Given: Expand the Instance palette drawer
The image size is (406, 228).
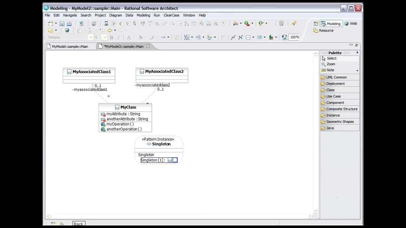Looking at the screenshot, I should tap(340, 115).
